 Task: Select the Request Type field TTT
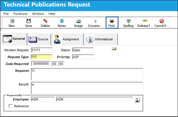[x=42, y=57]
